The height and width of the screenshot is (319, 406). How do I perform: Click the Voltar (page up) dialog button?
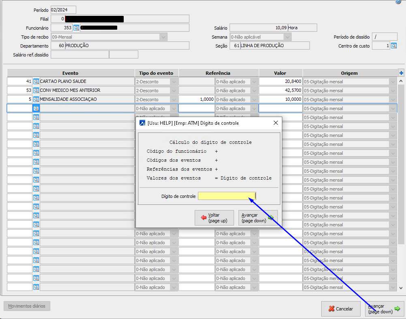pyautogui.click(x=214, y=218)
